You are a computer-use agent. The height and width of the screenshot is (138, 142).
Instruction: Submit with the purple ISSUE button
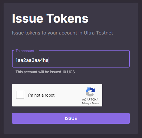[71, 118]
